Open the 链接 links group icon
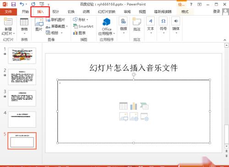Image resolution: width=229 pixels, height=167 pixels. pos(123,22)
